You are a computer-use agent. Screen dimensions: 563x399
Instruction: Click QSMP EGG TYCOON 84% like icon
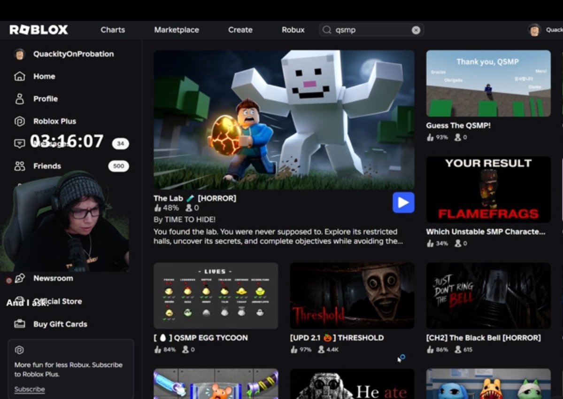158,349
